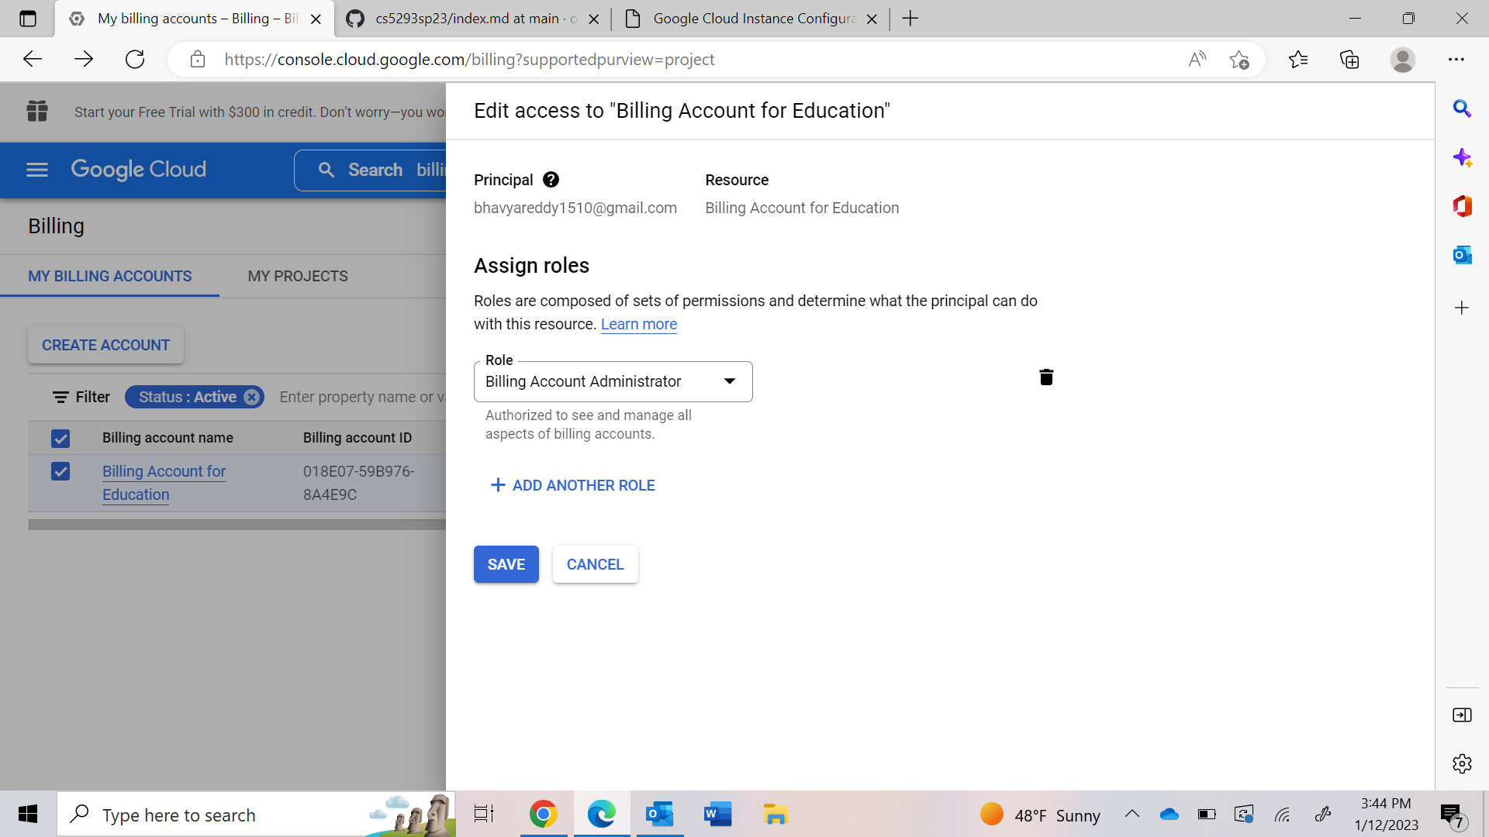Screen dimensions: 1489x837
Task: Show hidden system tray icons chevron
Action: click(x=1131, y=814)
